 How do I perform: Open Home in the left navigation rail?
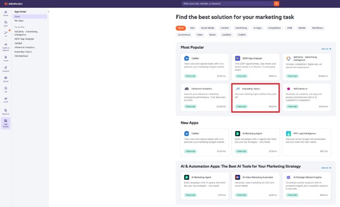pos(5,13)
